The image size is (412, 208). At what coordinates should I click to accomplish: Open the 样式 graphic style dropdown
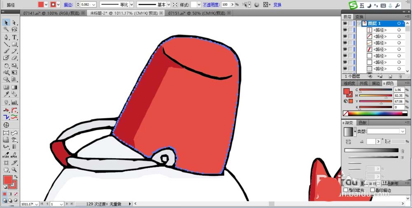[199, 5]
